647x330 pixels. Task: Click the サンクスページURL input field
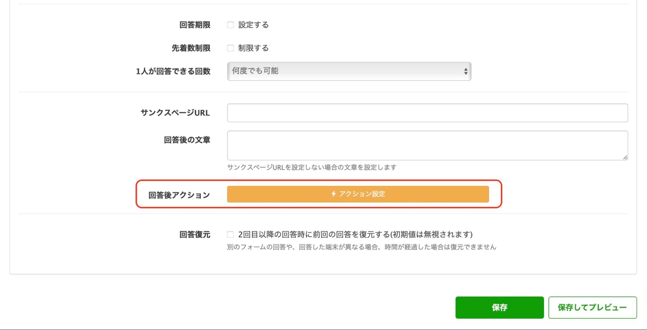pyautogui.click(x=427, y=113)
